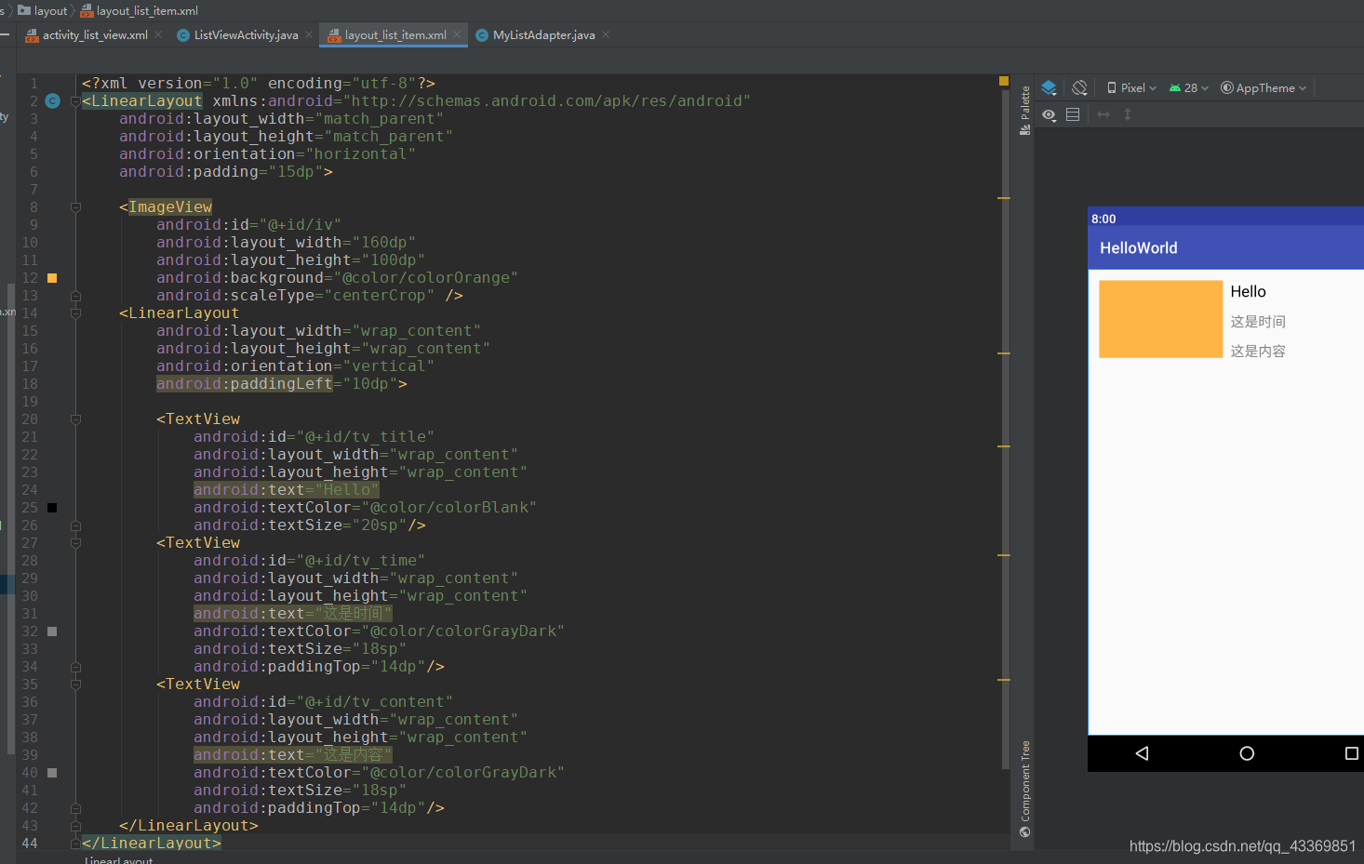Click preview recents square button

pos(1352,753)
